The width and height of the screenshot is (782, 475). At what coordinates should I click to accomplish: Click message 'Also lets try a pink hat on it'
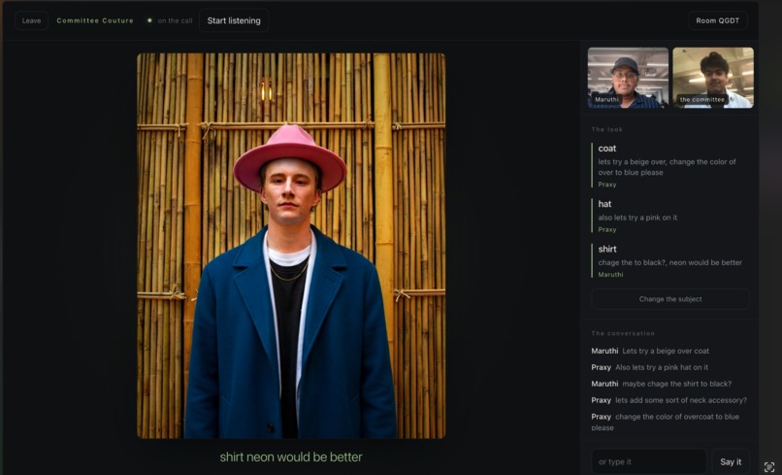click(x=662, y=367)
